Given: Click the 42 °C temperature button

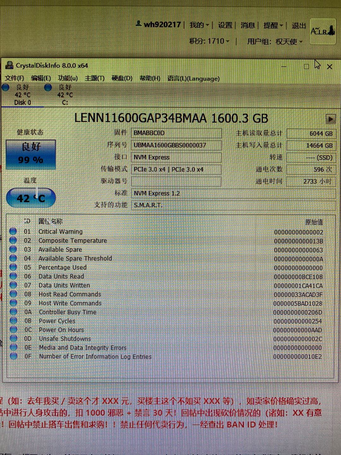Looking at the screenshot, I should (x=31, y=198).
